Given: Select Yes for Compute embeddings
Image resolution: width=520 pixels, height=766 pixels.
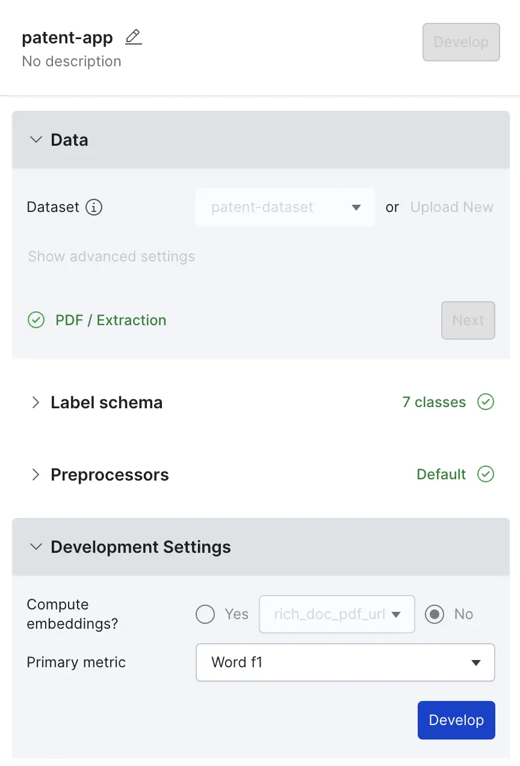Looking at the screenshot, I should pos(205,614).
